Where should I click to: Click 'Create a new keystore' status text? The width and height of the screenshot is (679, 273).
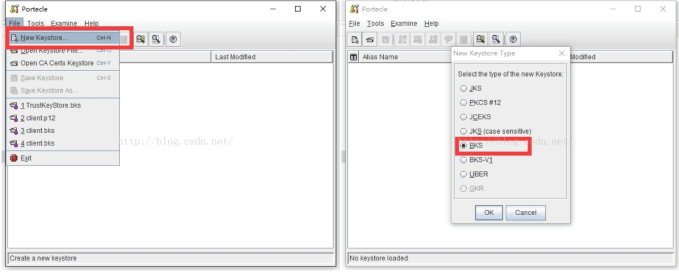pyautogui.click(x=43, y=258)
